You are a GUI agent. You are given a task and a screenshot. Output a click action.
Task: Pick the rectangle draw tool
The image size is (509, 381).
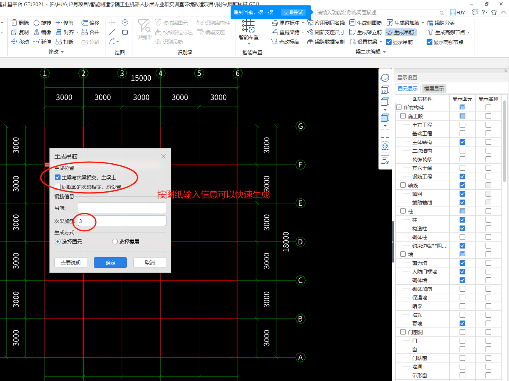pyautogui.click(x=125, y=32)
